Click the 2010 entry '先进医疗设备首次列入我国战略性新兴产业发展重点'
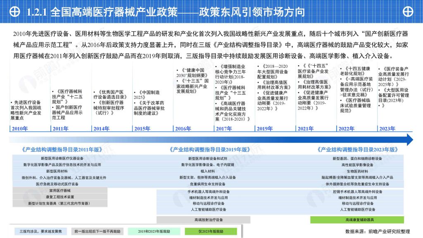This screenshot has width=423, height=238. [26, 110]
